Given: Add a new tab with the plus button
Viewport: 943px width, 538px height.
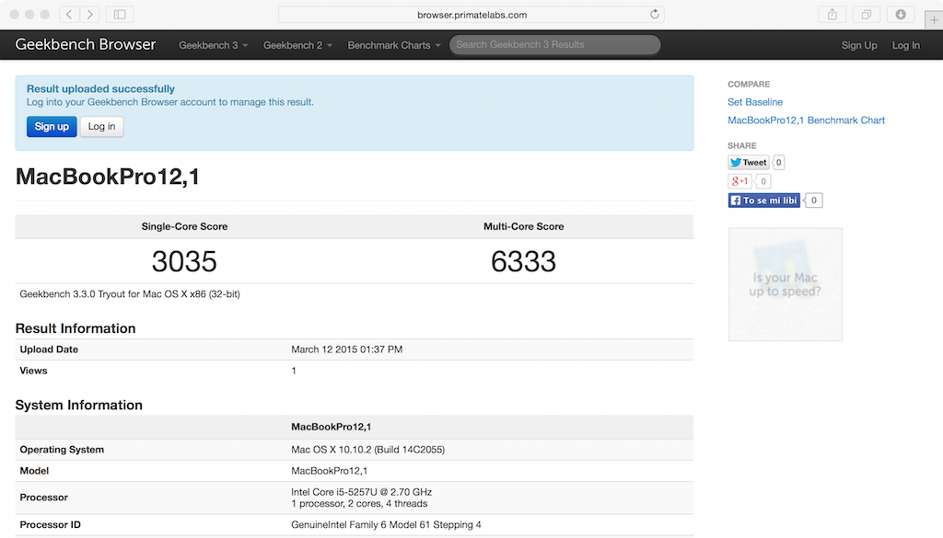Looking at the screenshot, I should tap(934, 20).
